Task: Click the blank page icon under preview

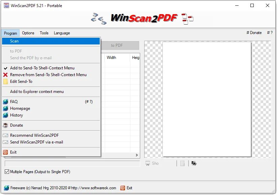Action: [x=183, y=163]
